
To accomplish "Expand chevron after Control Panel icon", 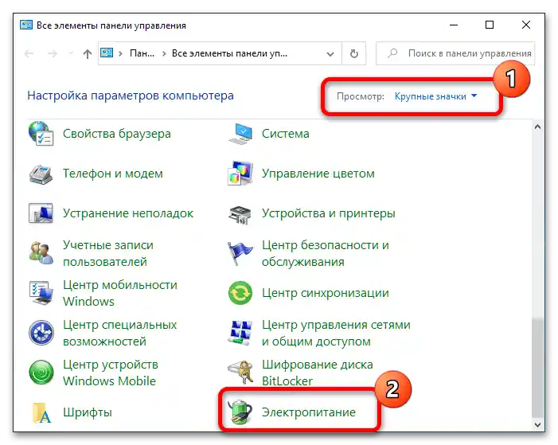I will (x=121, y=54).
